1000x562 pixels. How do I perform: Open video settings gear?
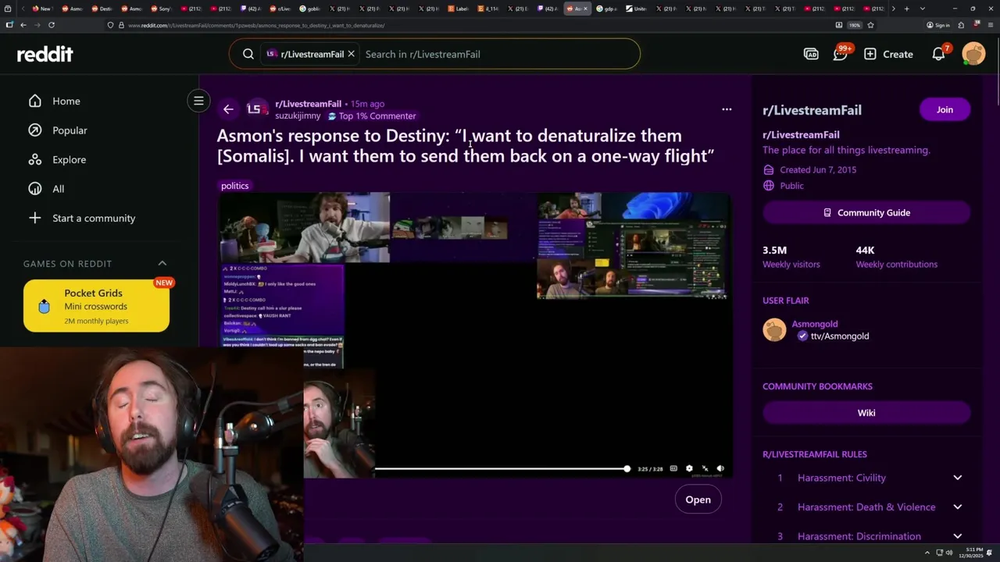click(689, 468)
